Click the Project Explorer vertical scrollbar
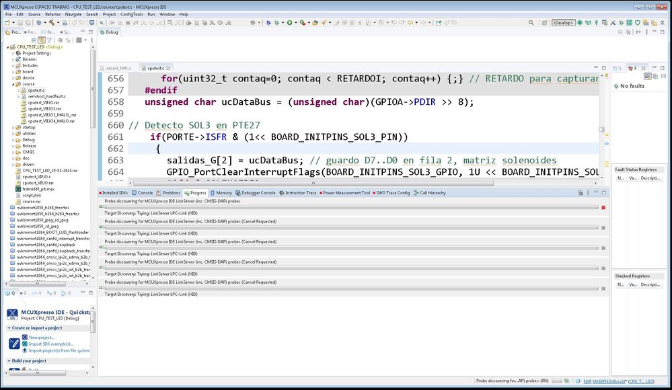672x390 pixels. (x=93, y=89)
